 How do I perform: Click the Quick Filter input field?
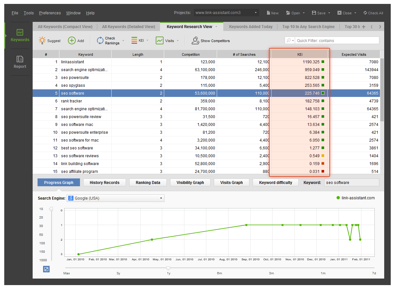click(x=337, y=40)
